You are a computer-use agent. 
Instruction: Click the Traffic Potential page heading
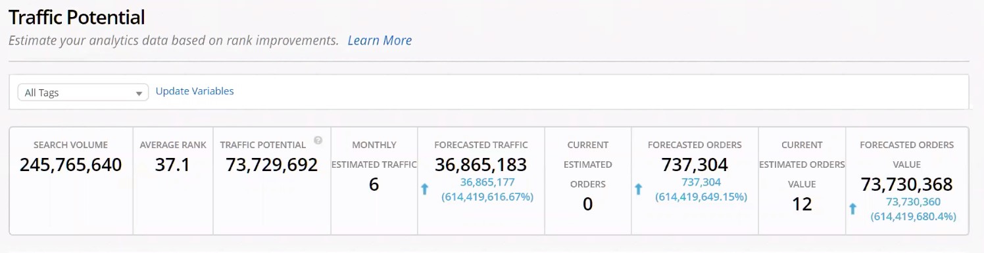pos(77,17)
